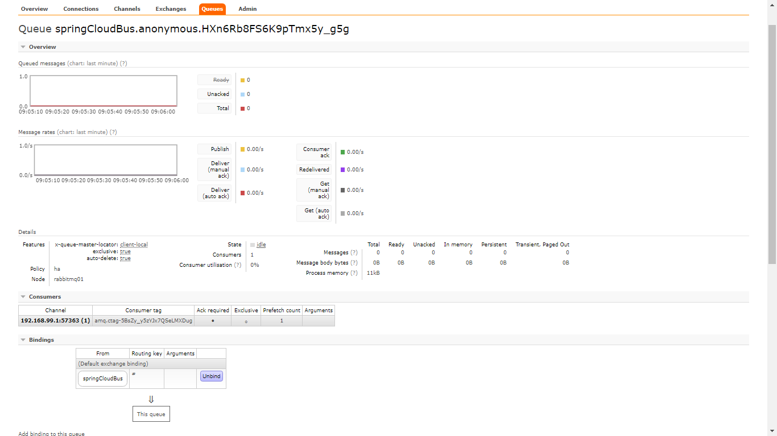Screen dimensions: 777x436
Task: Open help for Consumer utilisation
Action: tap(238, 265)
